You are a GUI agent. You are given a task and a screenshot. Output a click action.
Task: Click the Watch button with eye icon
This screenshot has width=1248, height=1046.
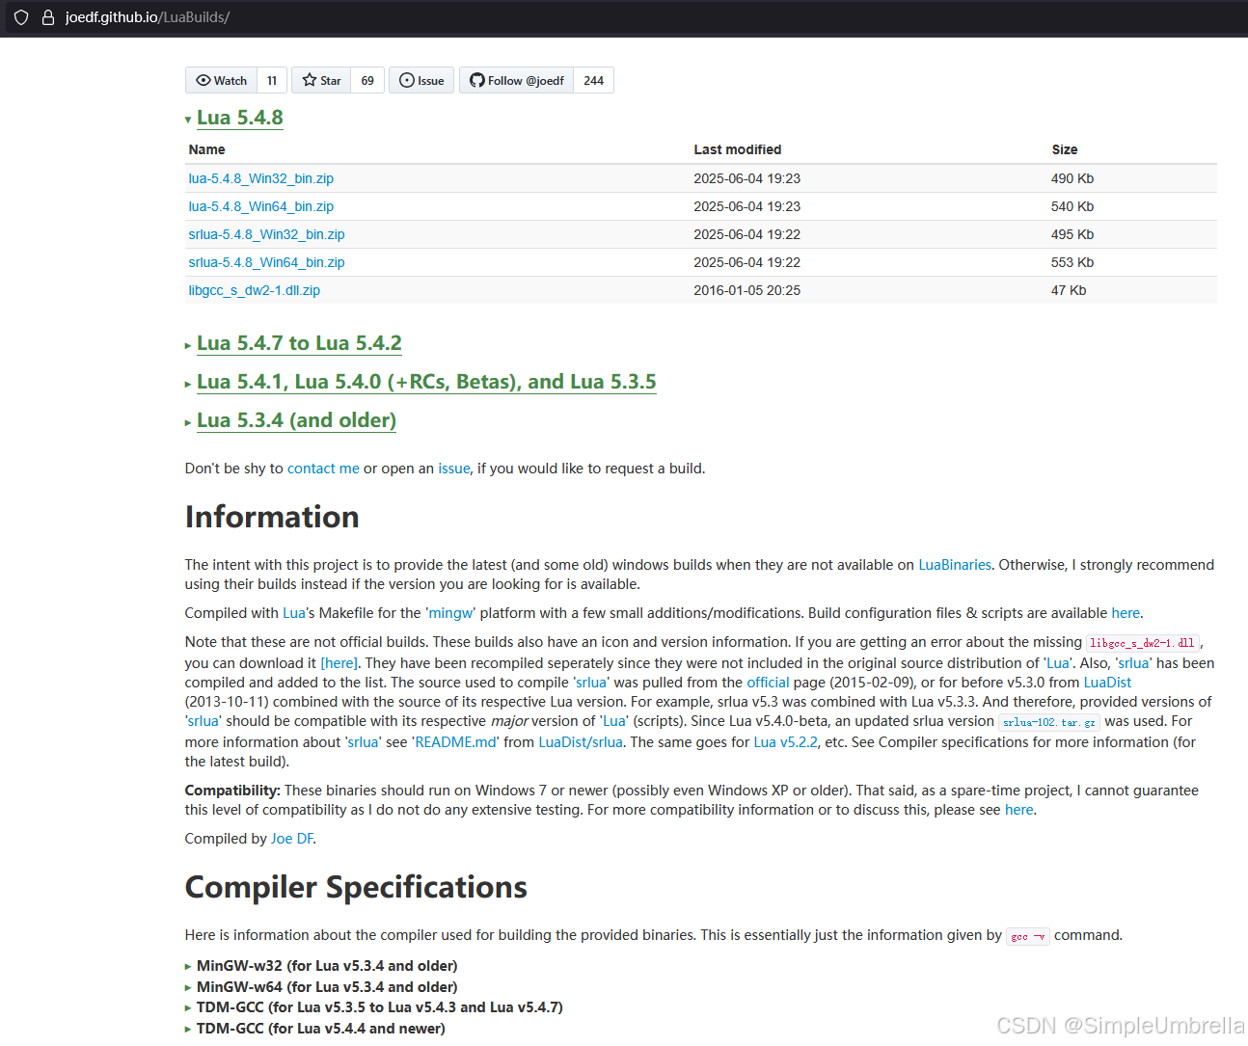pyautogui.click(x=222, y=80)
